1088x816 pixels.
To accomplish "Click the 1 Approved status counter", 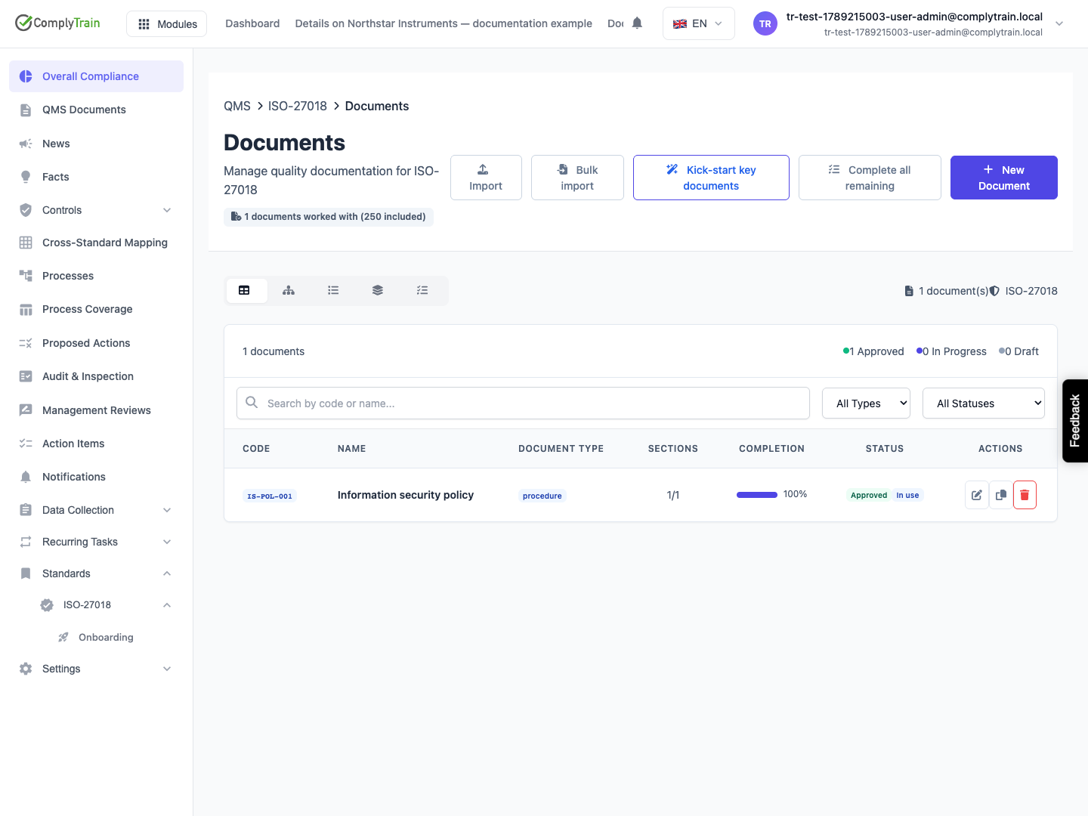I will (873, 351).
